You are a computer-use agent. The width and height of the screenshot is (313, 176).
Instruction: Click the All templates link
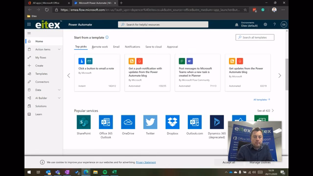click(262, 99)
